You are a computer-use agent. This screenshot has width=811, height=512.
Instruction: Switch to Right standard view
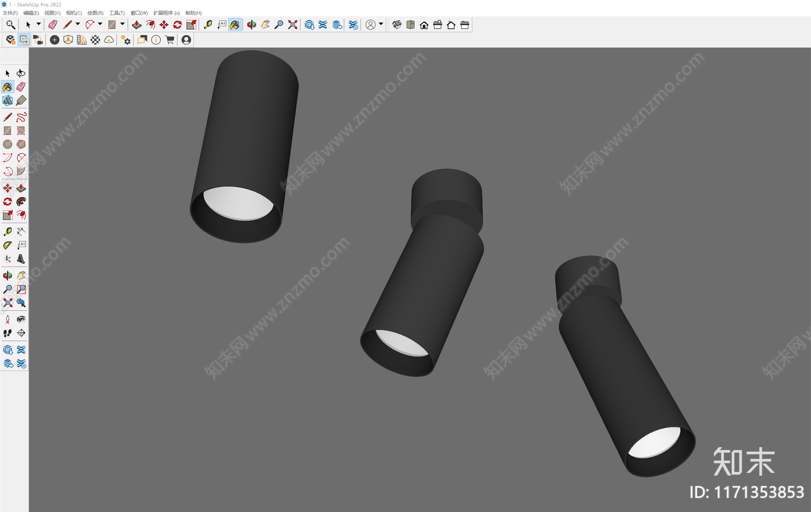437,25
